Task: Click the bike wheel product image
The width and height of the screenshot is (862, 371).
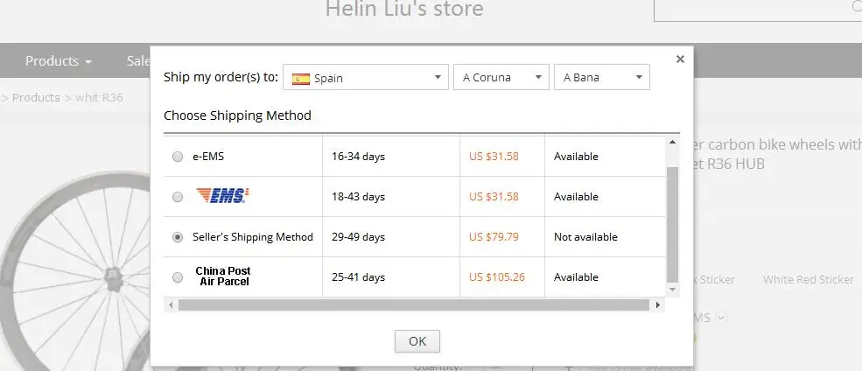Action: coord(75,271)
